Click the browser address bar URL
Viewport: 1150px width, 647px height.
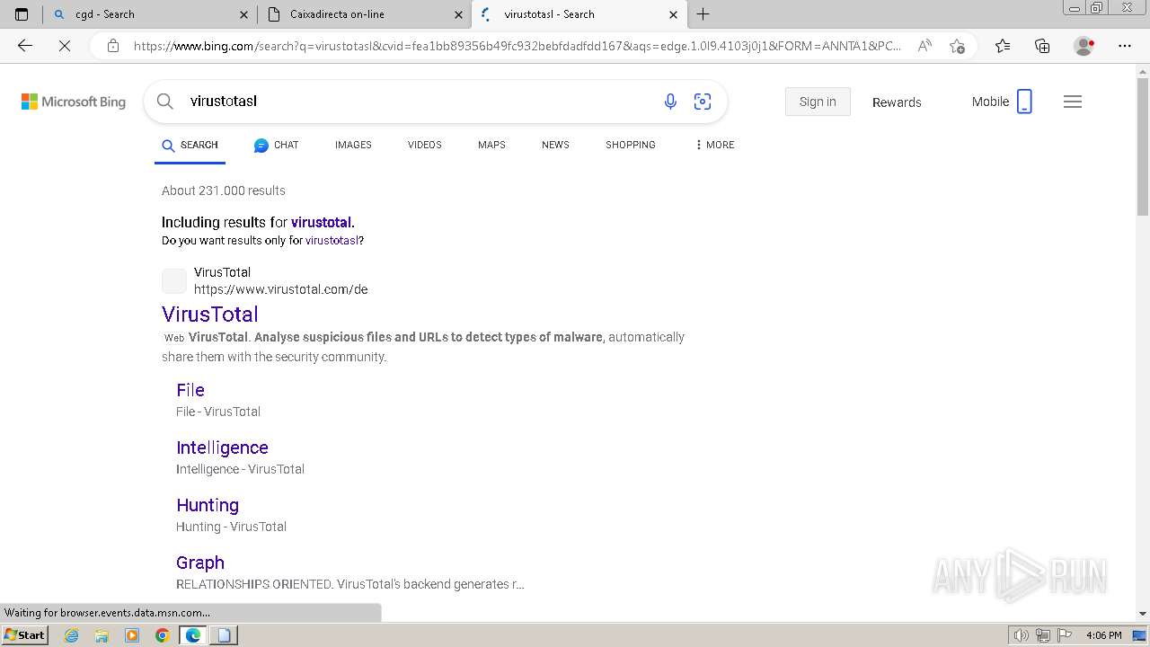click(517, 46)
